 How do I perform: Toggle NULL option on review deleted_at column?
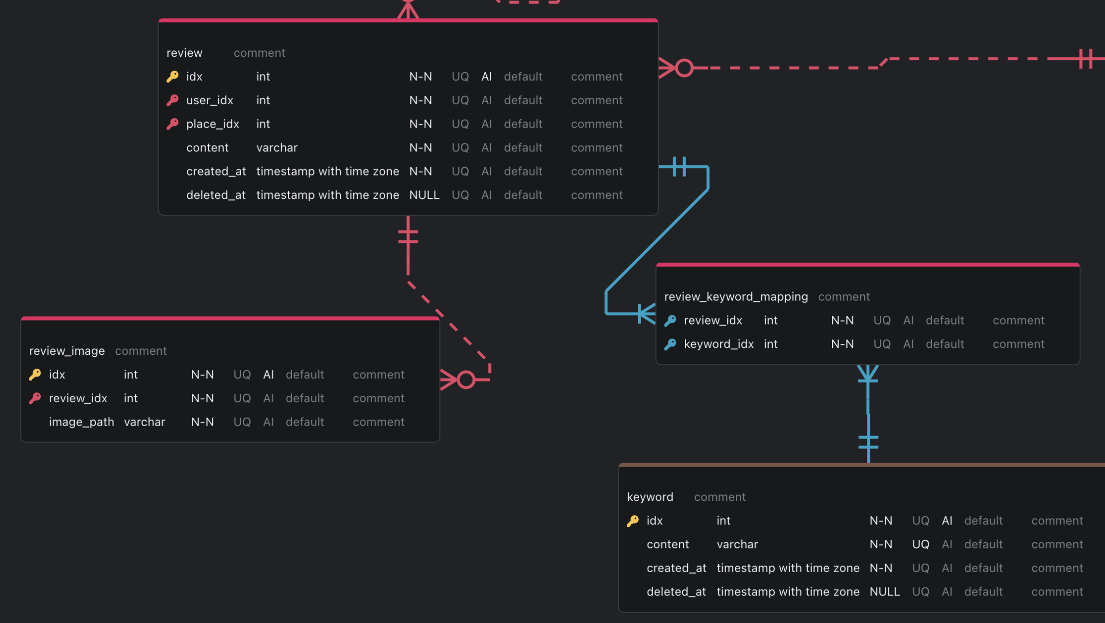pos(424,195)
